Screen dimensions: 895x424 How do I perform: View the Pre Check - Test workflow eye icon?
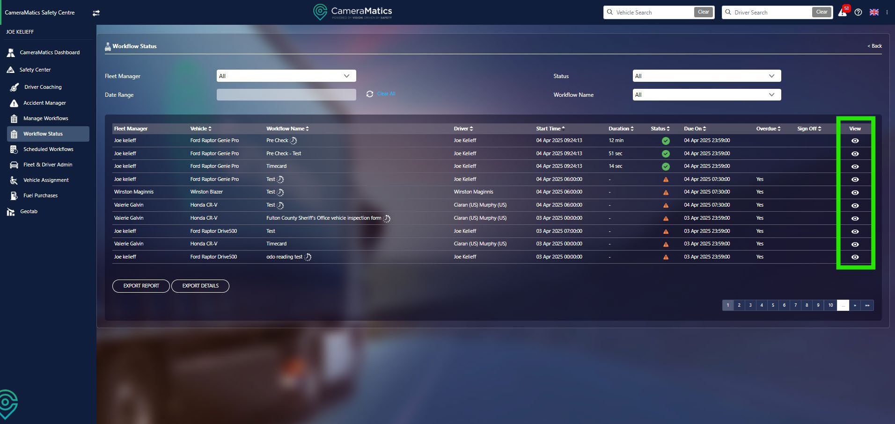tap(855, 154)
